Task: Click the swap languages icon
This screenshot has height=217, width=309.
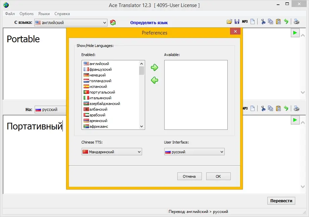Action: click(113, 22)
